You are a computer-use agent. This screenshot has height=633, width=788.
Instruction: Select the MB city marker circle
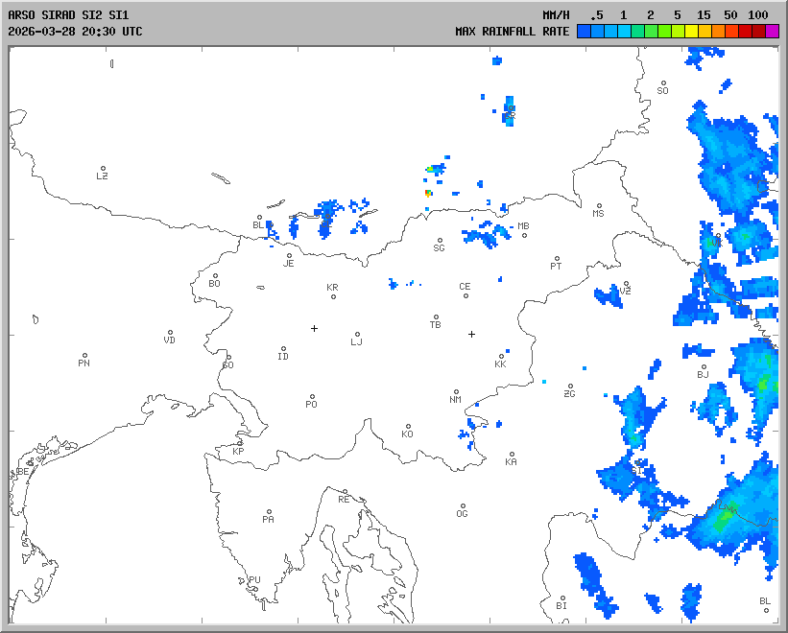coord(524,235)
